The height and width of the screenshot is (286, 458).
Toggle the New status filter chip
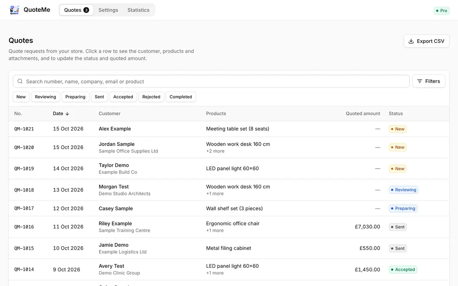tap(21, 97)
